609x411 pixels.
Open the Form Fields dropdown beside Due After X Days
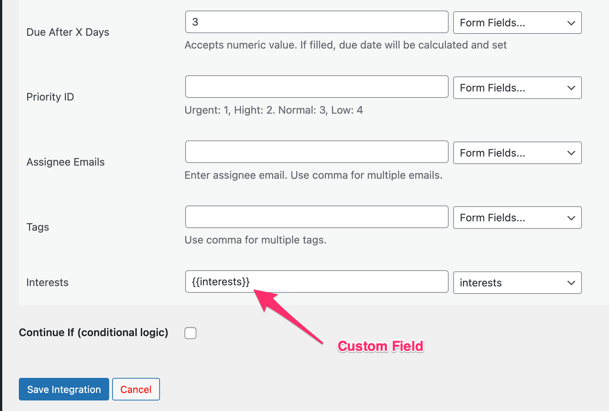[517, 23]
